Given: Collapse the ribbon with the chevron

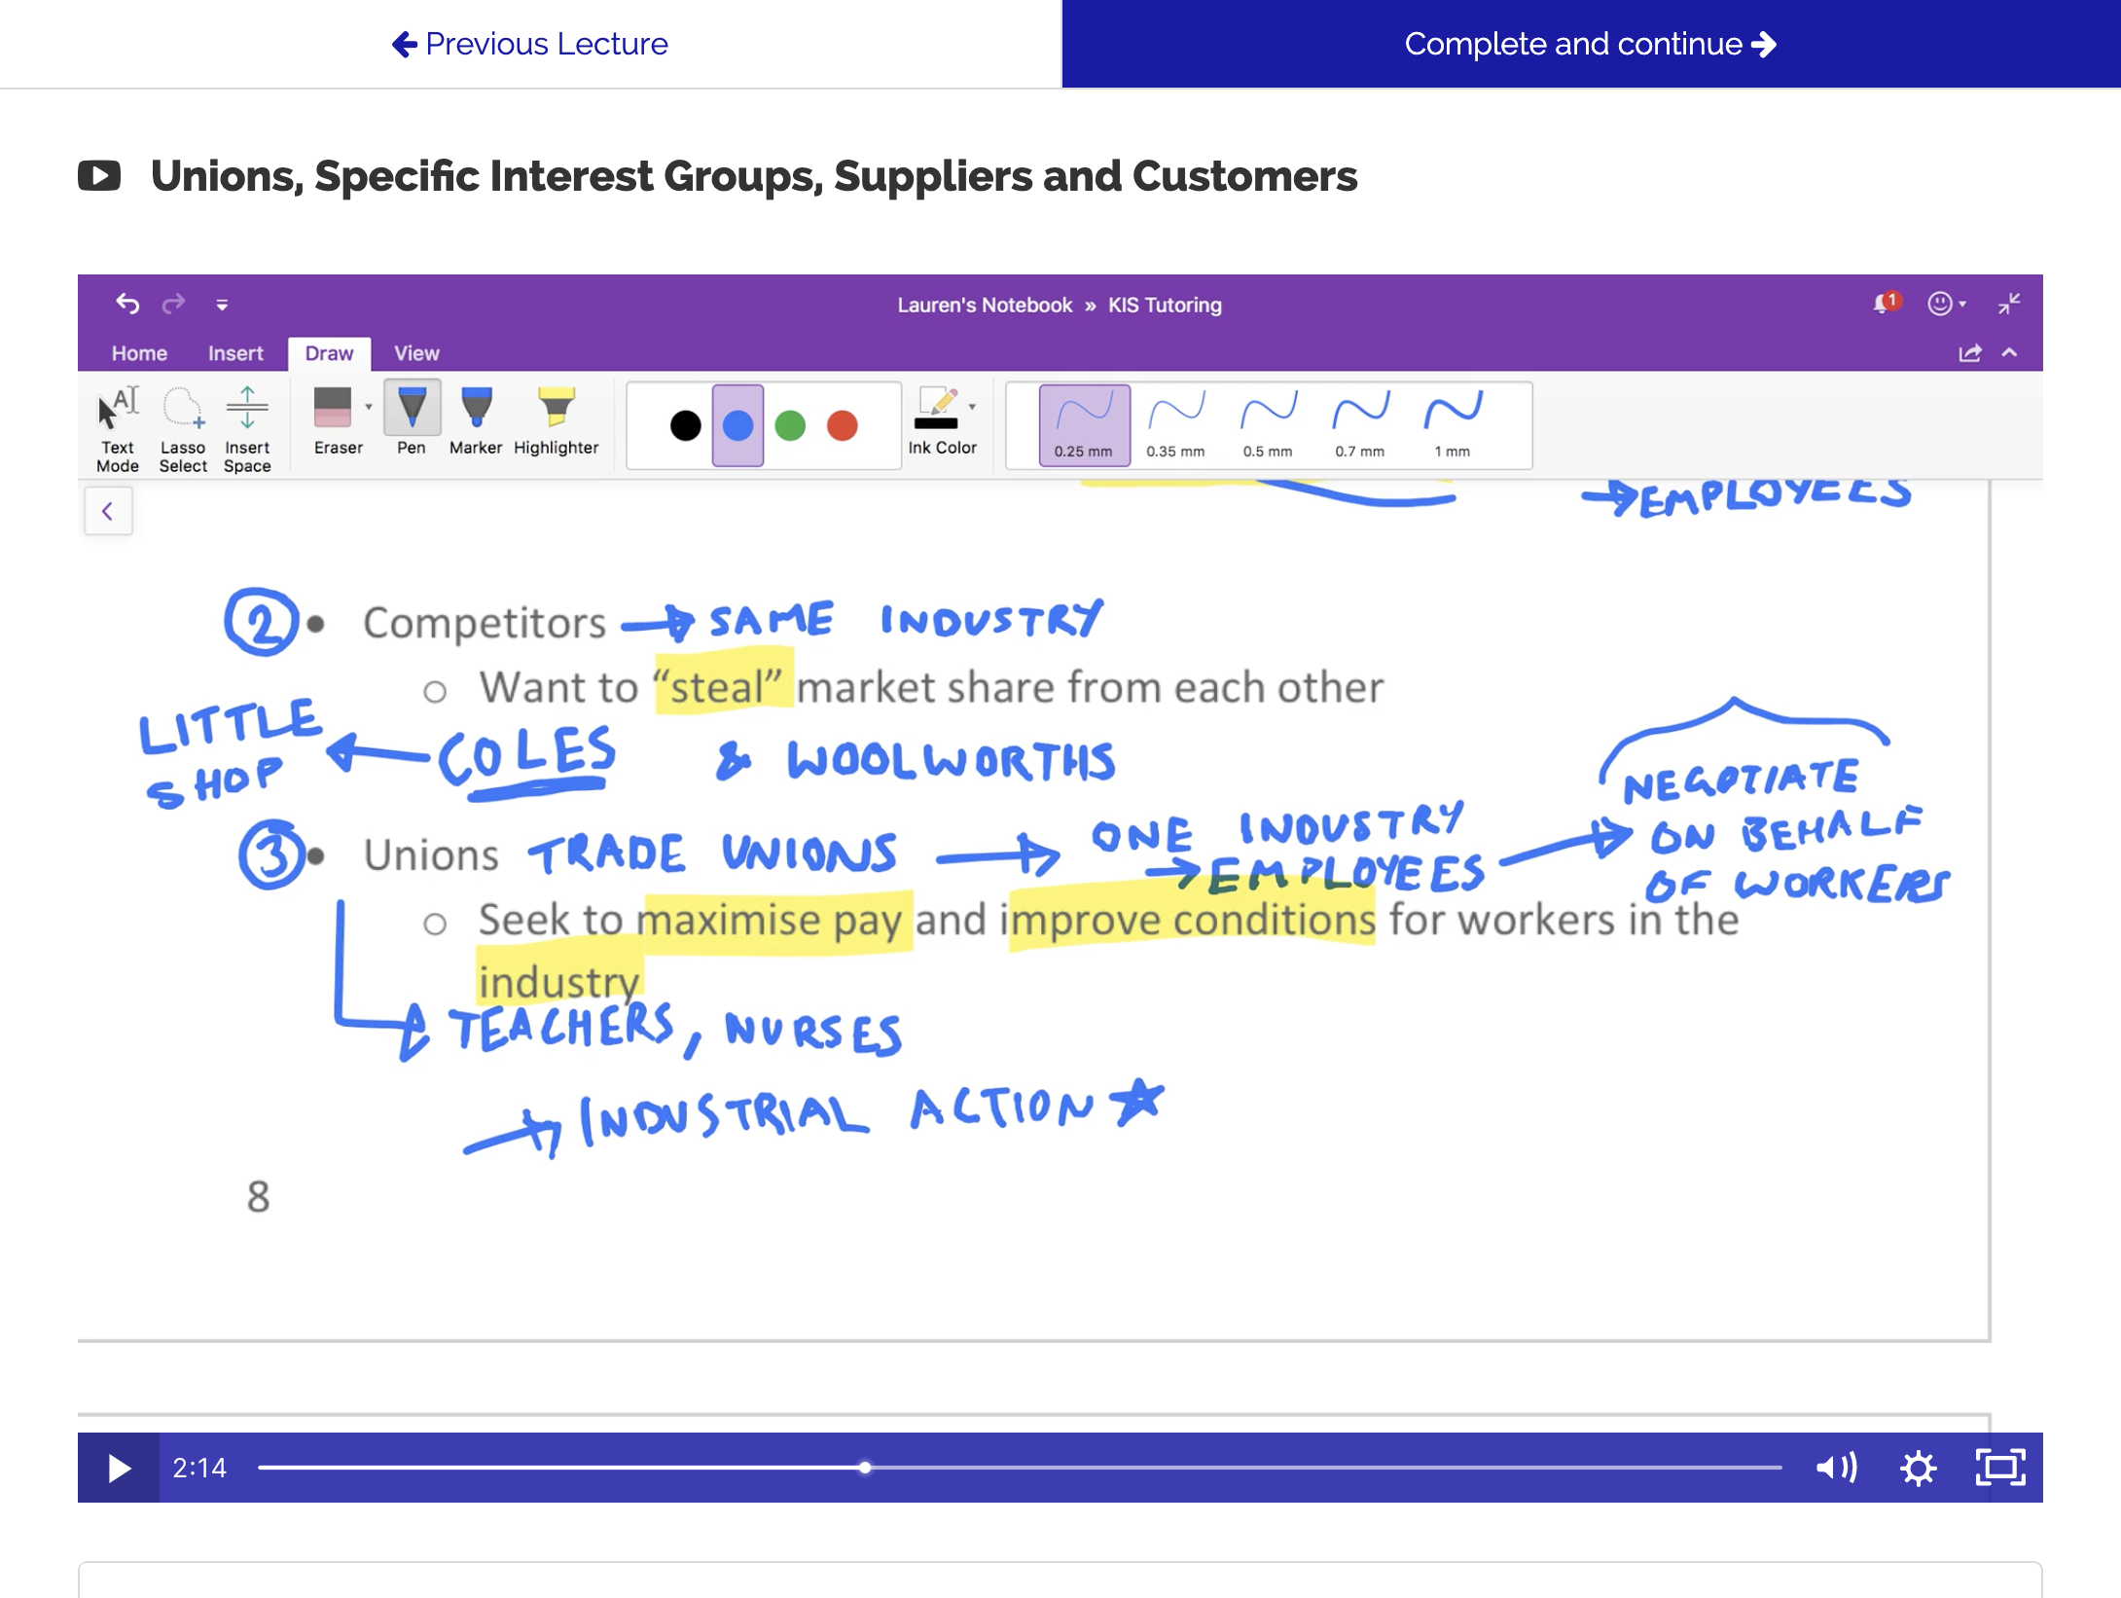Looking at the screenshot, I should pos(2009,353).
